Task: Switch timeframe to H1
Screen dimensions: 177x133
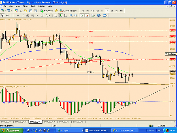Action: [x=102, y=11]
